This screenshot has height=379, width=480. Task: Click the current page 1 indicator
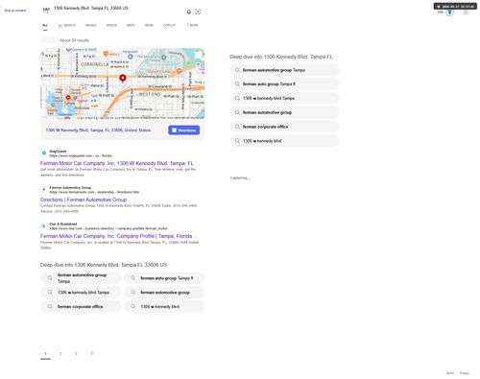45,353
